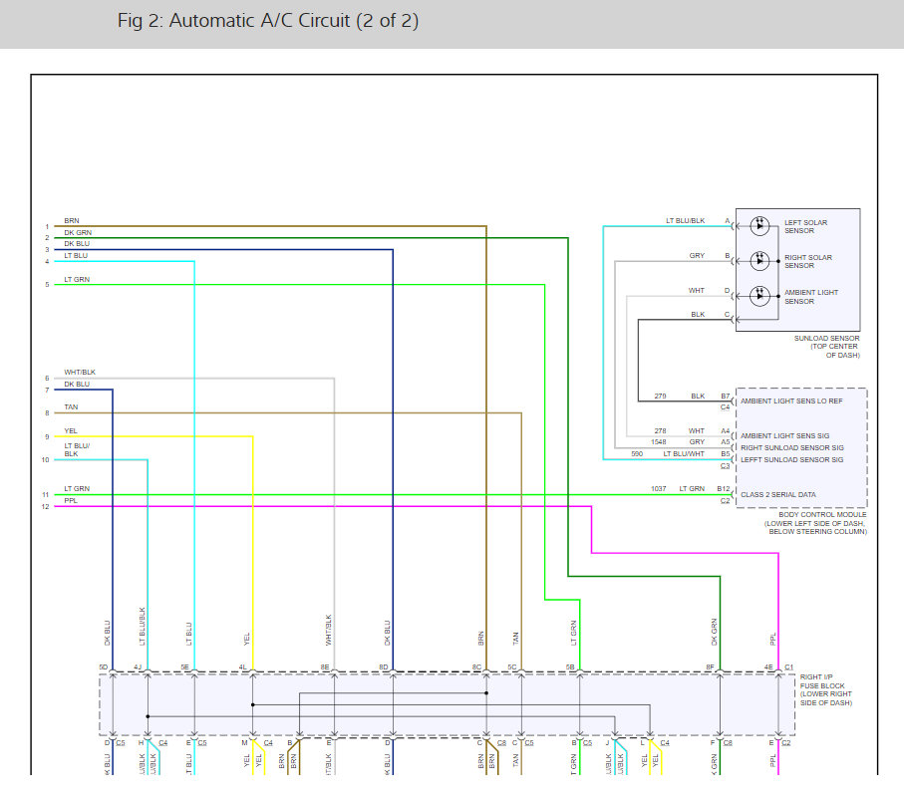The height and width of the screenshot is (800, 904).
Task: Click 'RIGHT SUNLOAD SENSOR SIG' text
Action: [x=791, y=448]
